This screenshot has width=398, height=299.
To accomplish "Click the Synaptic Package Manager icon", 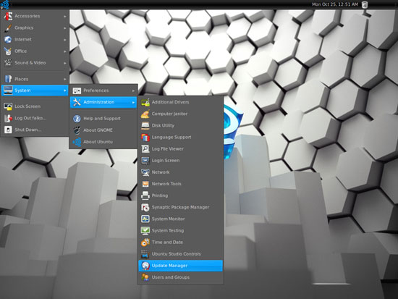I will coord(145,207).
